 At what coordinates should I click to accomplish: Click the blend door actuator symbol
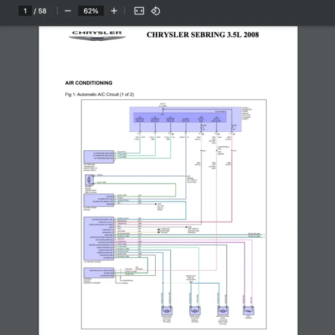(166, 310)
